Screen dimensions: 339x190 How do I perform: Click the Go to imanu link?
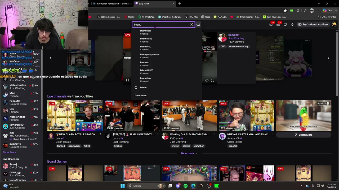[x=141, y=96]
